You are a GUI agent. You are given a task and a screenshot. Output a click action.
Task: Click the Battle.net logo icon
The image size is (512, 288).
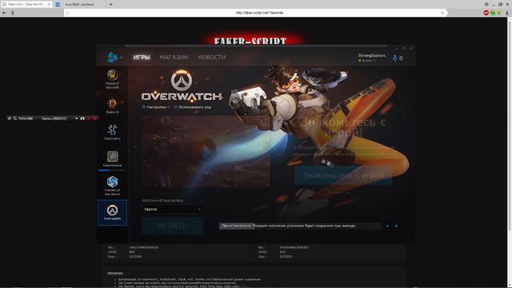(112, 57)
